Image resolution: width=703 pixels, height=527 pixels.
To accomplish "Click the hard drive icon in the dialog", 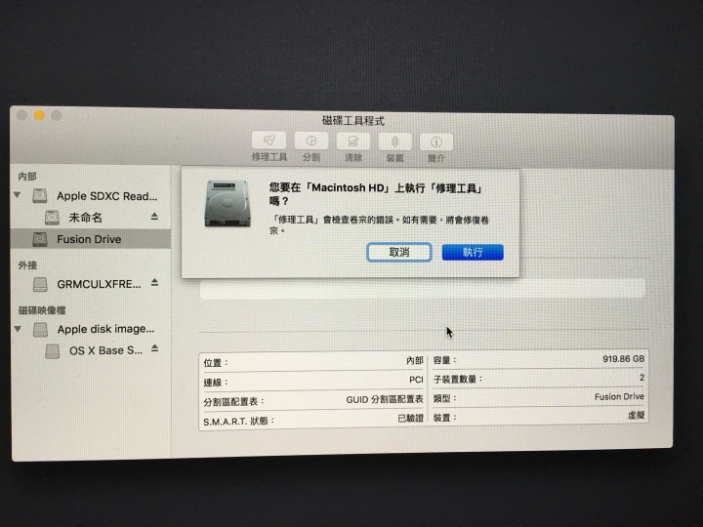I will 227,203.
